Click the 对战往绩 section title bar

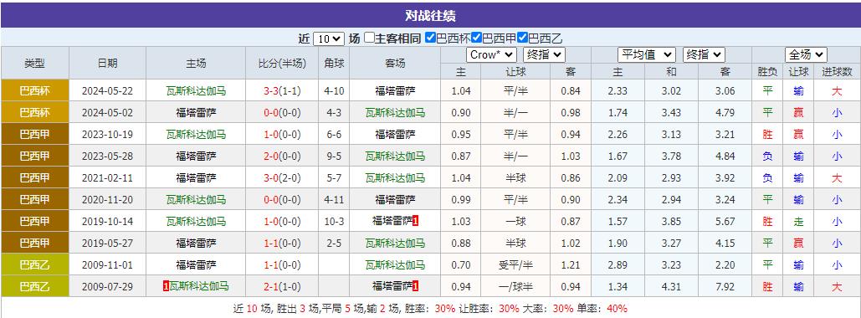pyautogui.click(x=430, y=15)
